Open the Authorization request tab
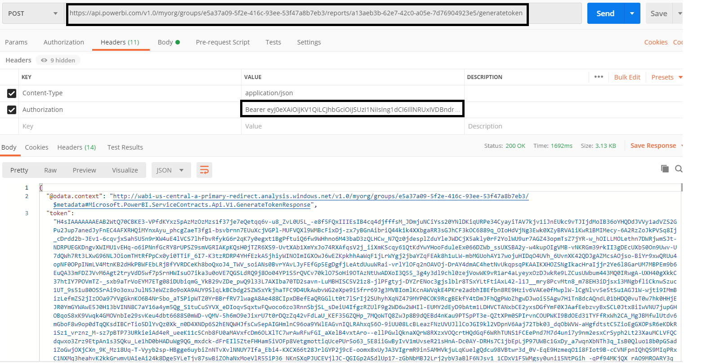 coord(64,42)
